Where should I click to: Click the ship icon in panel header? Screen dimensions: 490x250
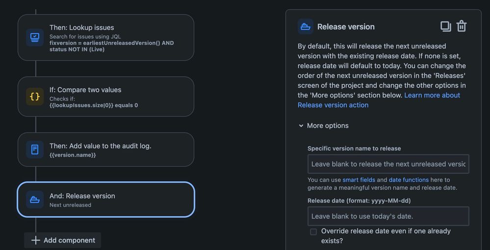coord(306,26)
